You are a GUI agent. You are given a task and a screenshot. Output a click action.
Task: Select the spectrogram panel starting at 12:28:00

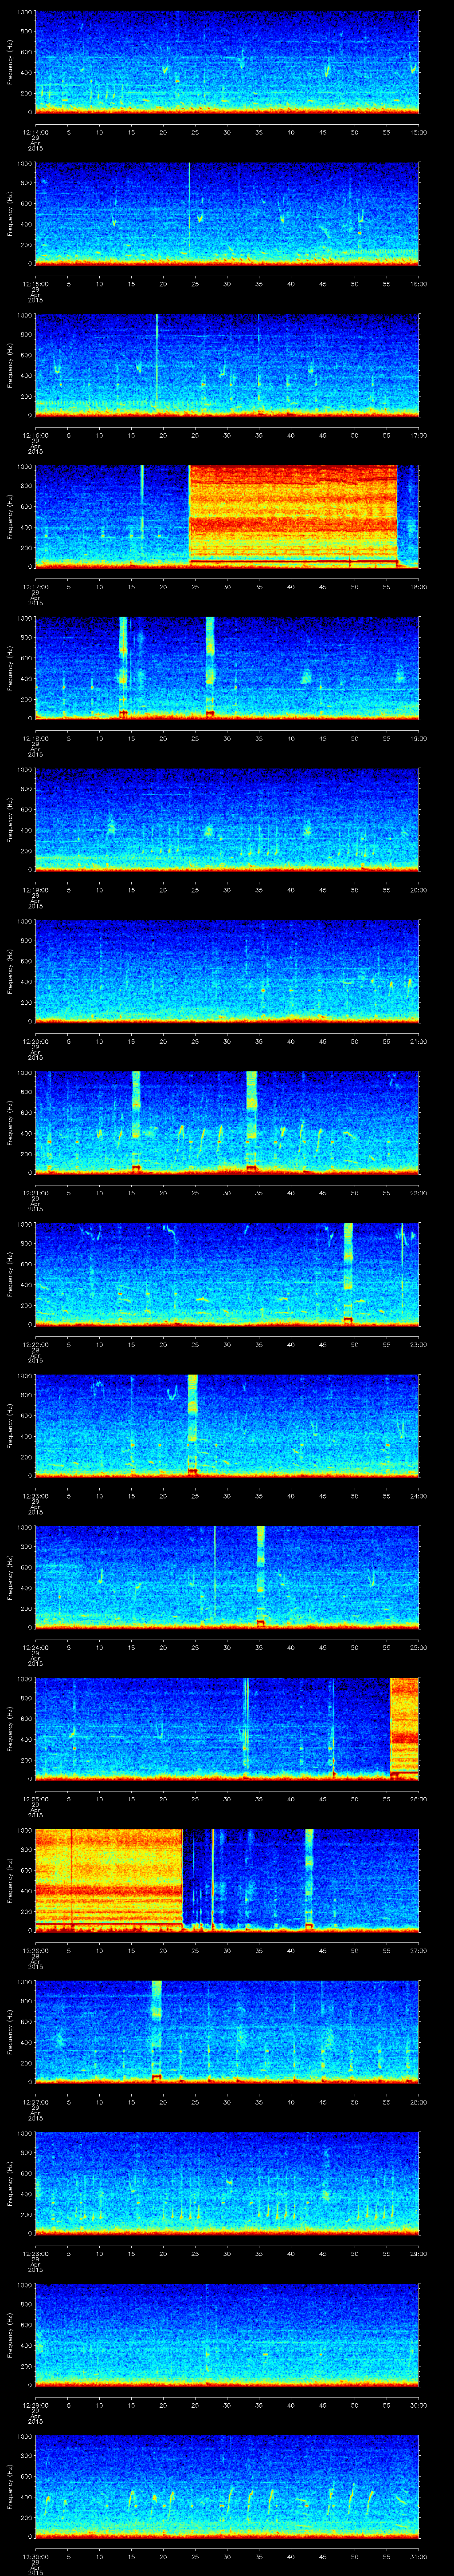(227, 2183)
